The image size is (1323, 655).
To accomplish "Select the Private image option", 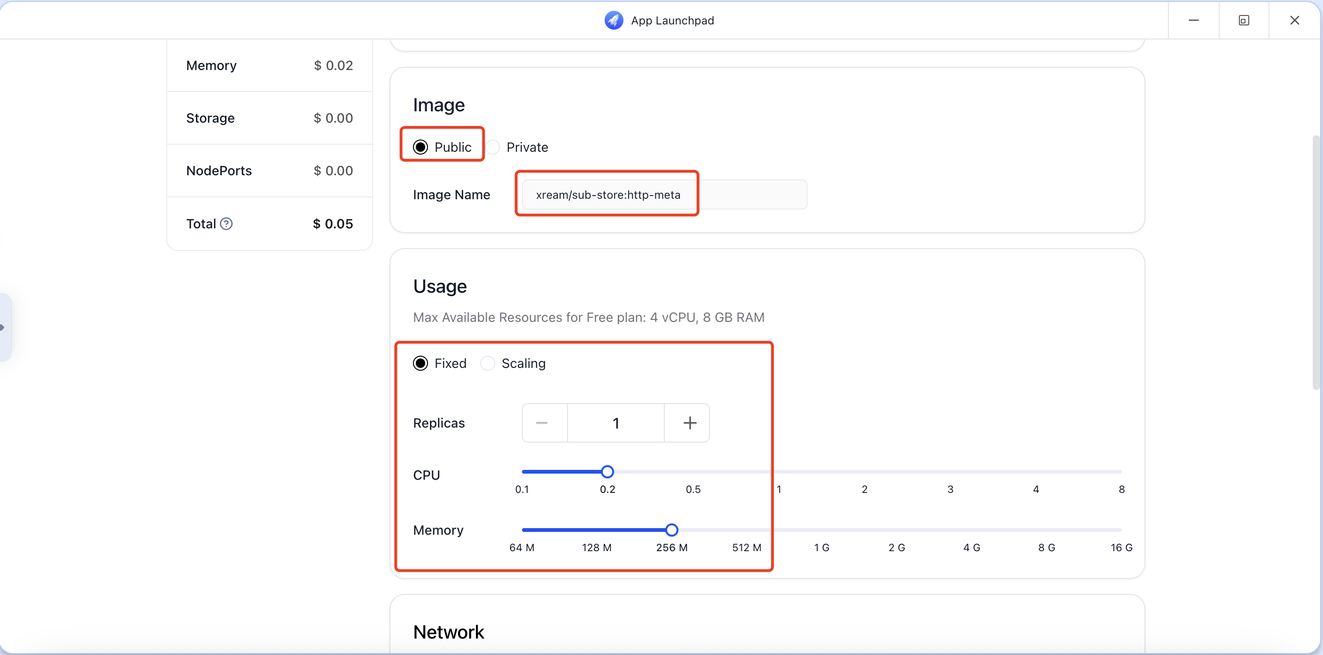I will click(x=493, y=148).
